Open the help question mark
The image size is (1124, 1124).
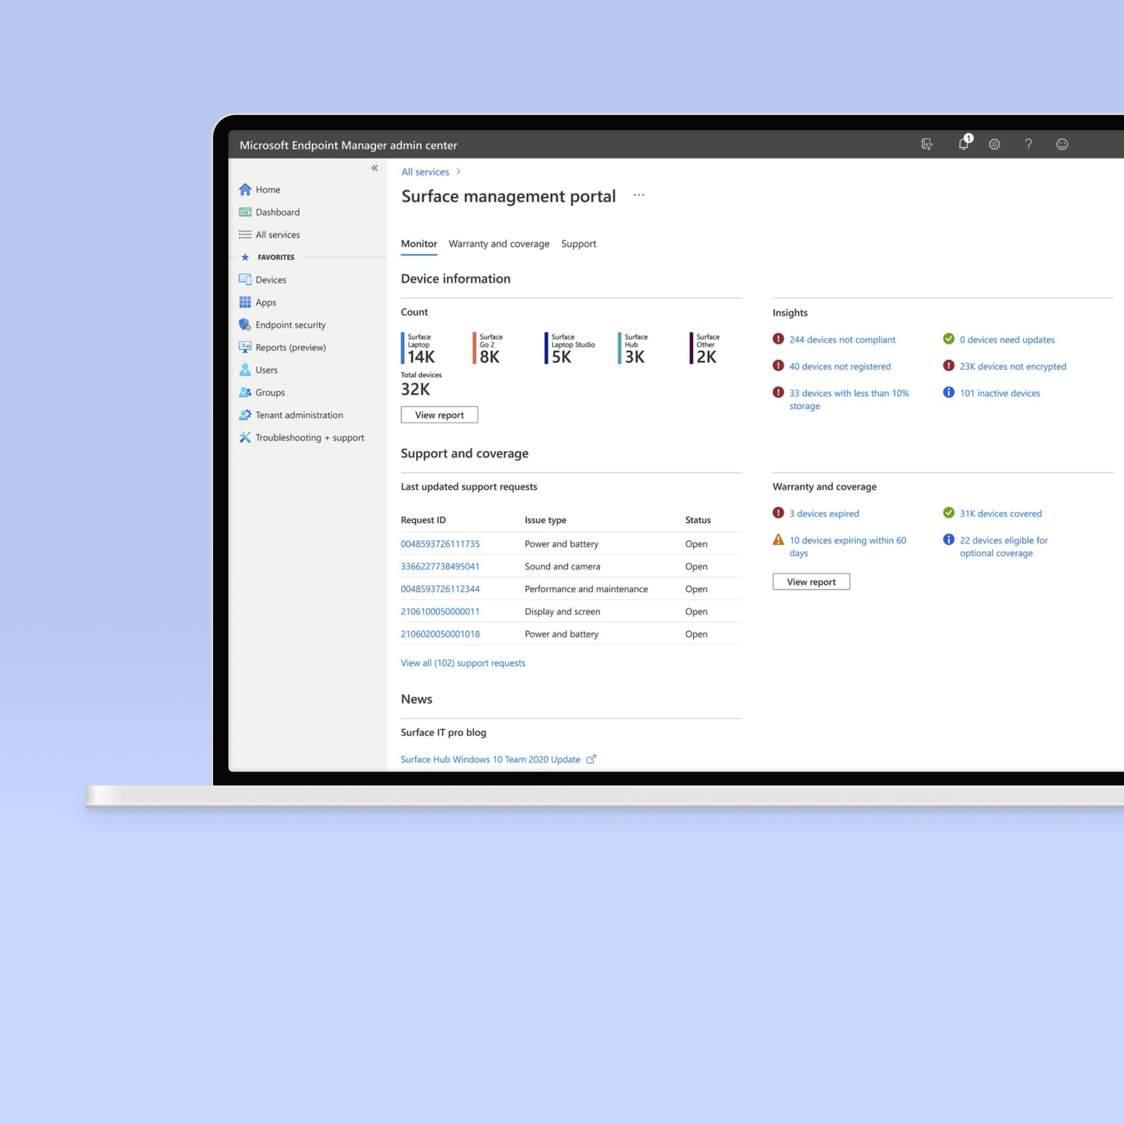click(x=1028, y=144)
